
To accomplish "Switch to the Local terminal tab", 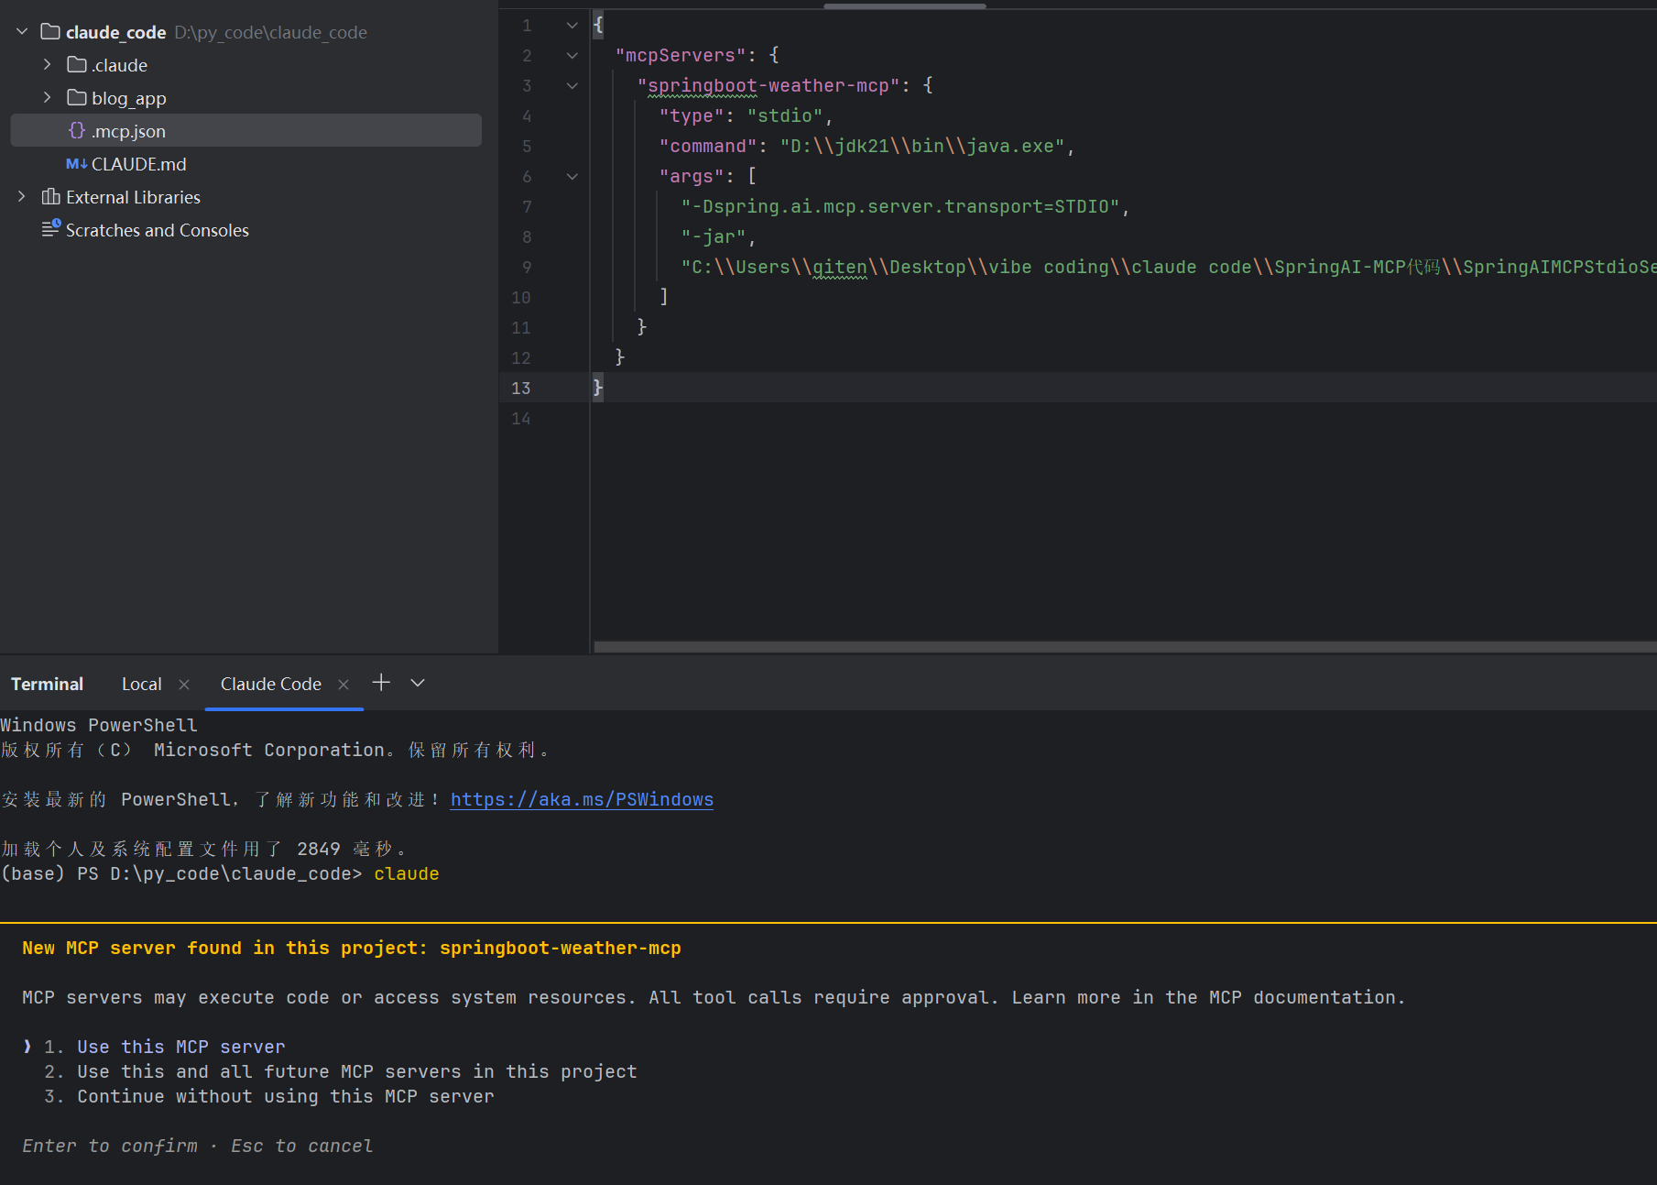I will [x=142, y=685].
